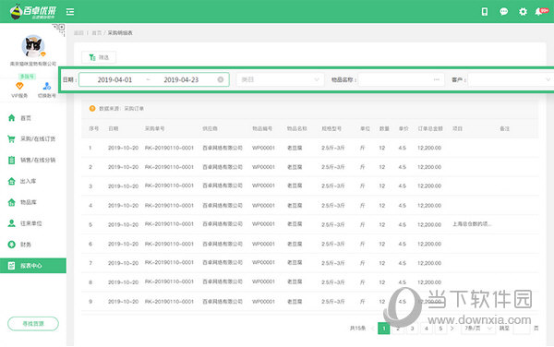Open the 7条/页 page size dropdown

[x=477, y=329]
